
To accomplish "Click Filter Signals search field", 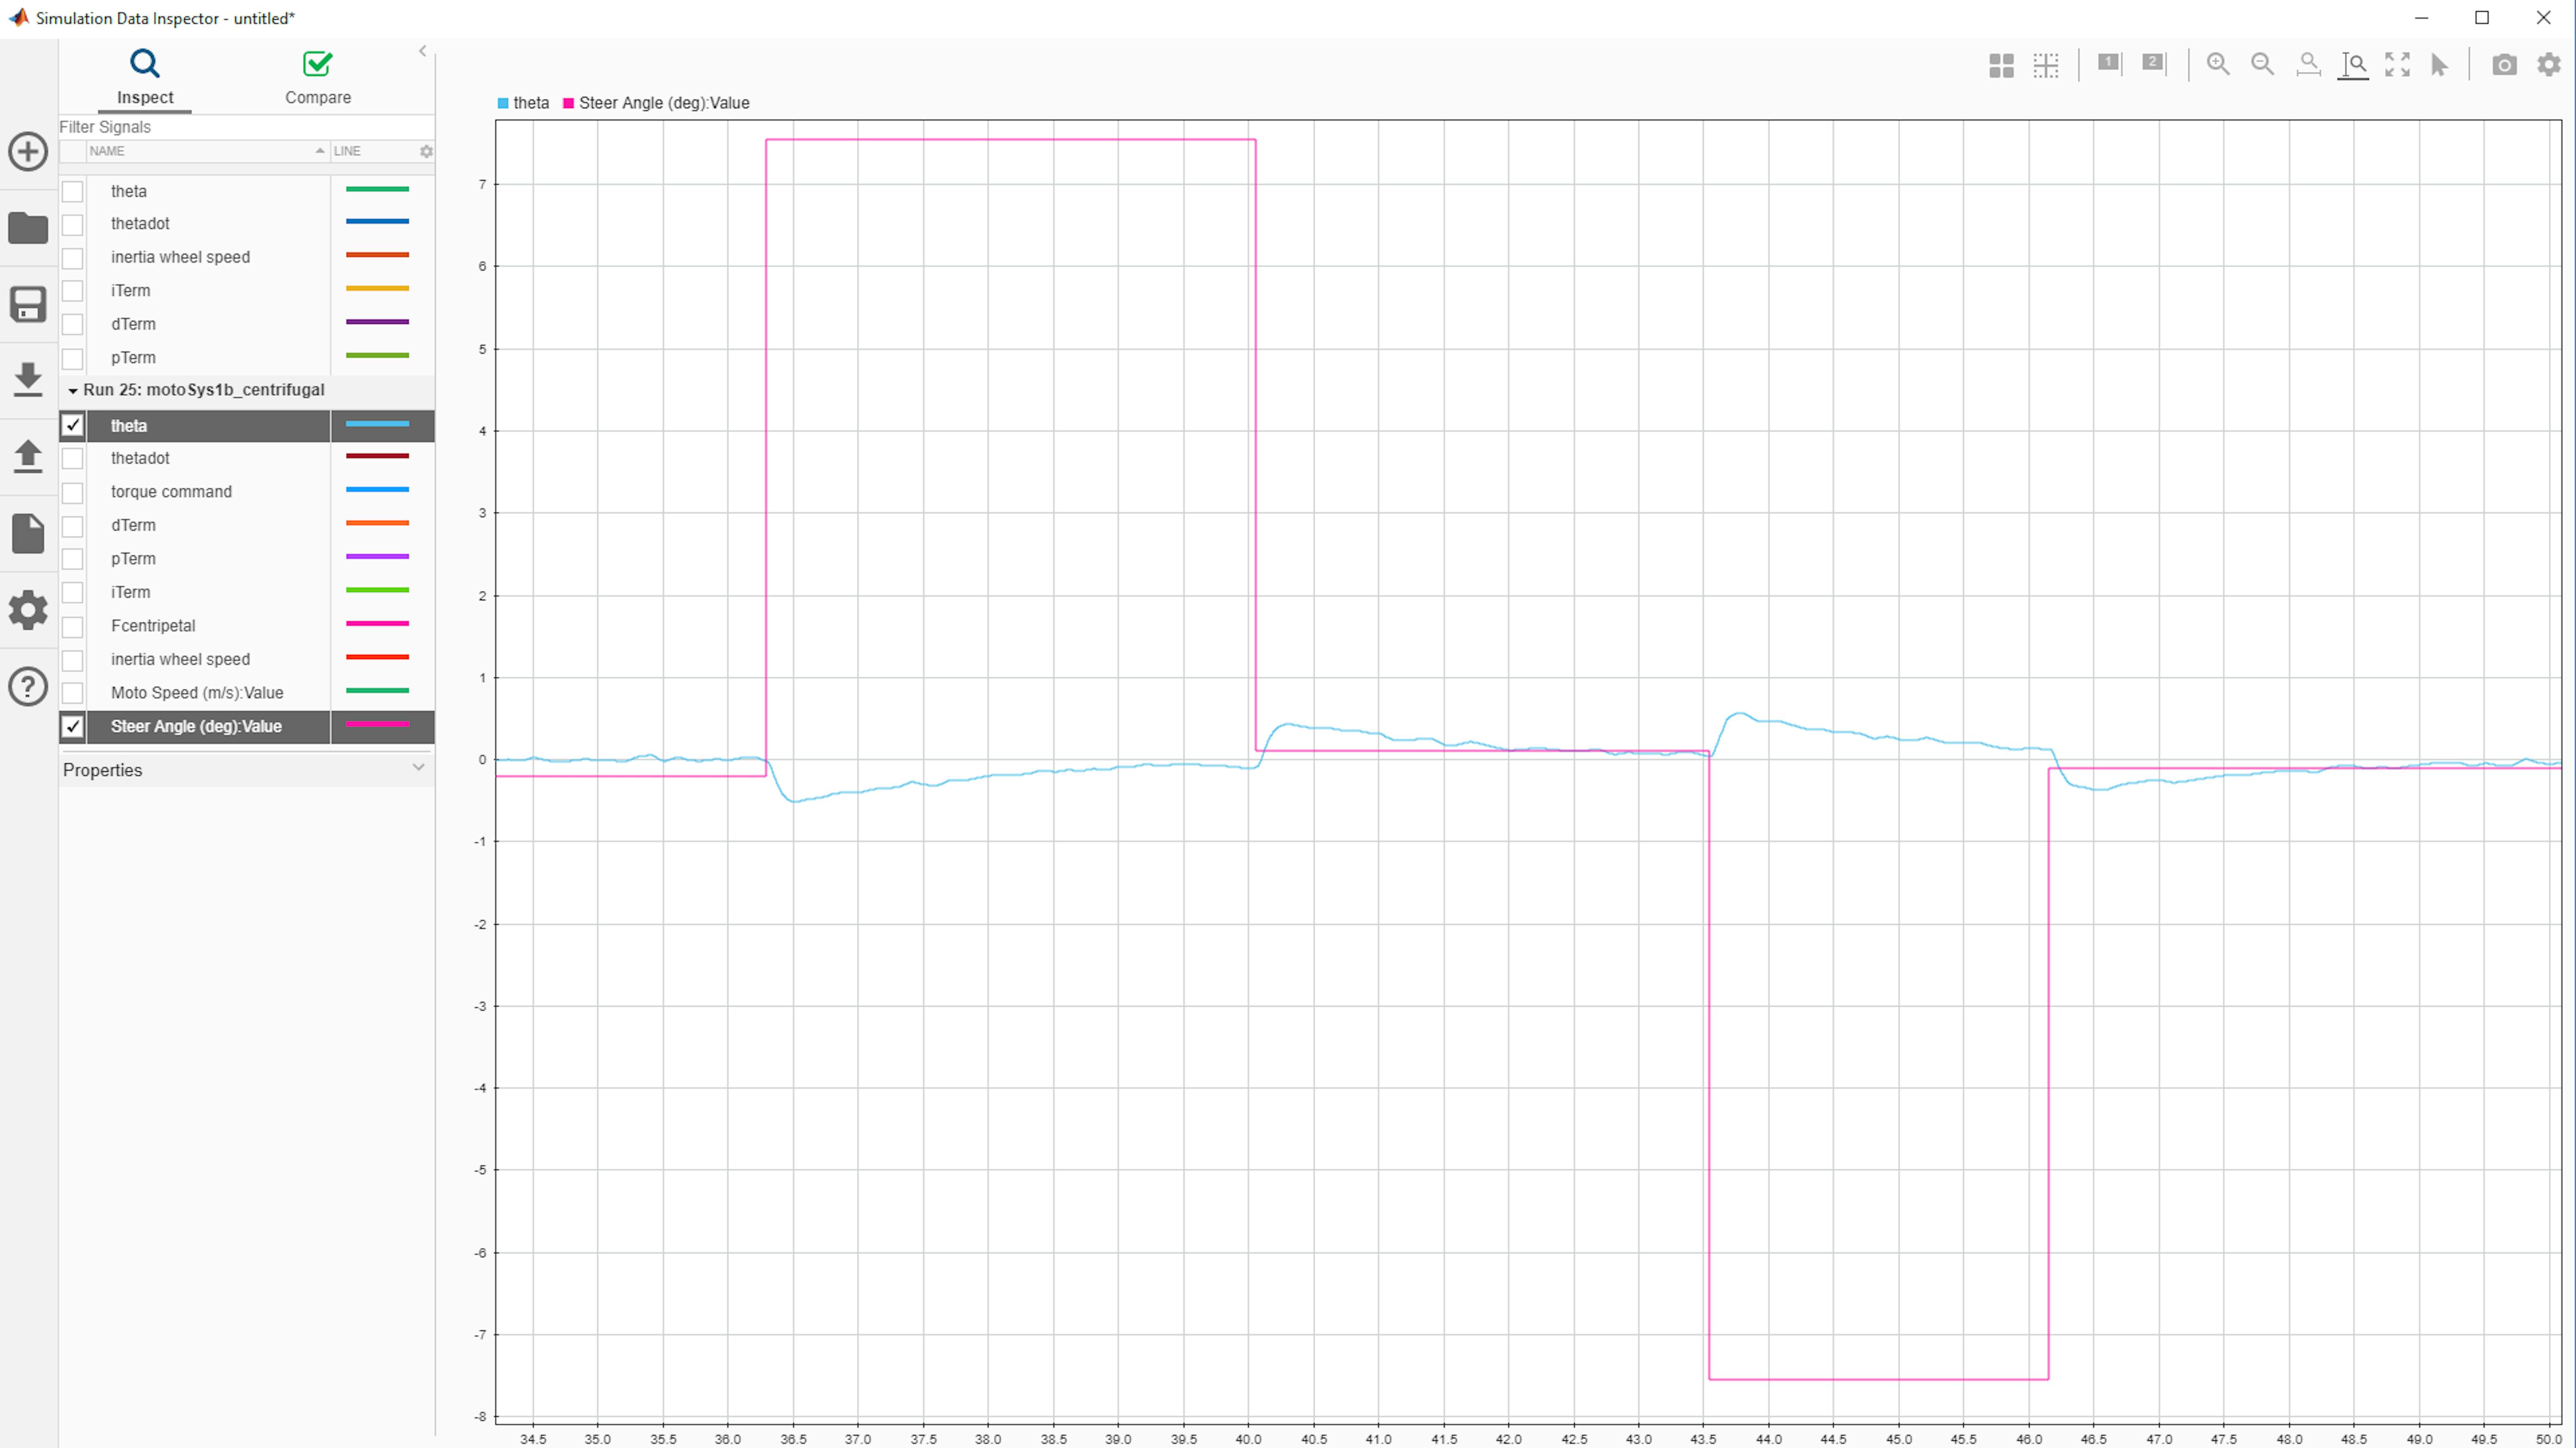I will point(246,127).
